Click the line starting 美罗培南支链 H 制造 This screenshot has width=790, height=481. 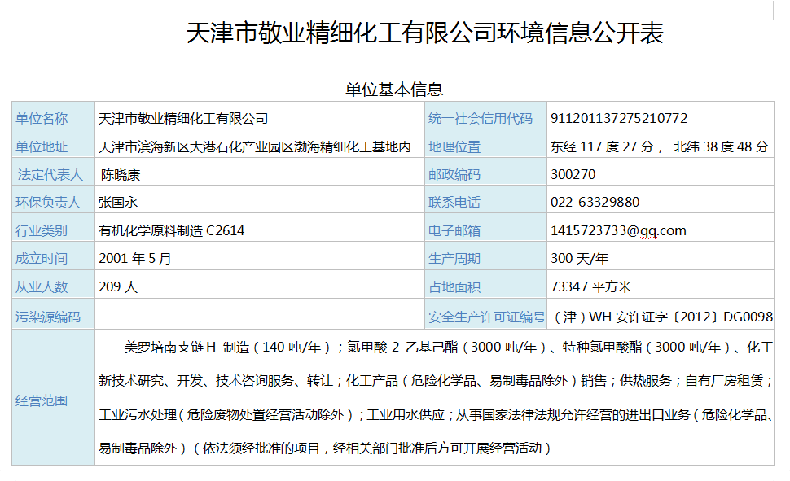pos(449,347)
